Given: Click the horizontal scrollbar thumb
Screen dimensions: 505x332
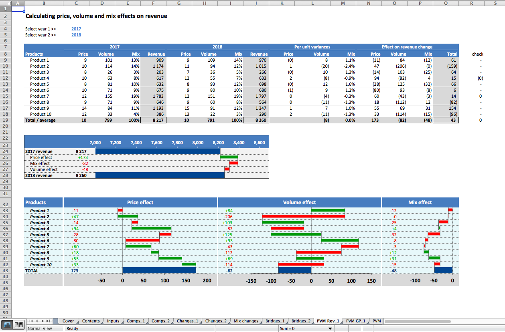Looking at the screenshot, I should (x=418, y=321).
